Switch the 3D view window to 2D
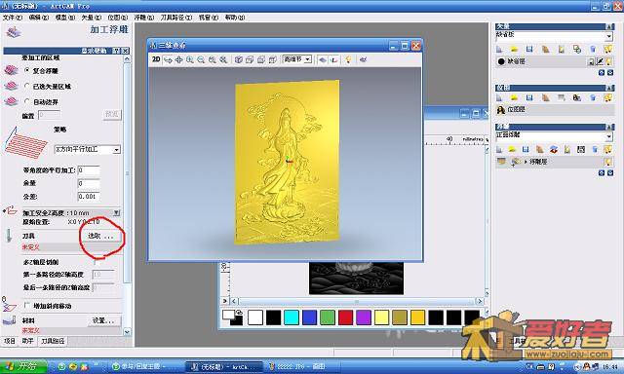The width and height of the screenshot is (624, 374). 156,59
